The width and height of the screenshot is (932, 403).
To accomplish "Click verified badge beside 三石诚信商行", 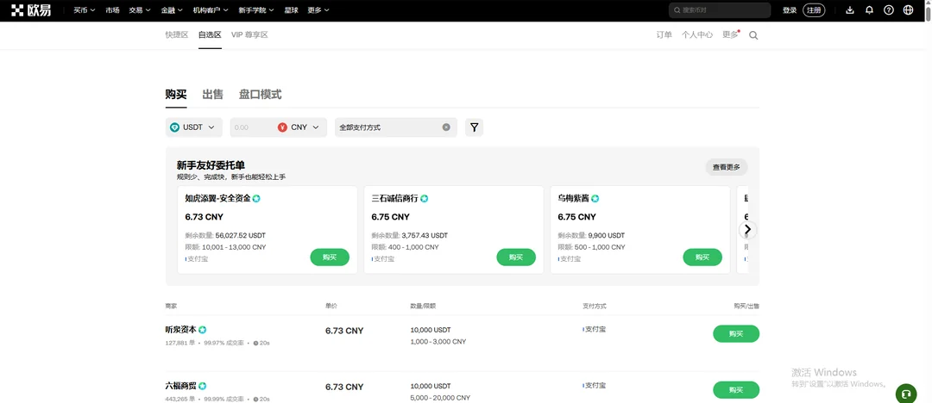I will (x=425, y=198).
